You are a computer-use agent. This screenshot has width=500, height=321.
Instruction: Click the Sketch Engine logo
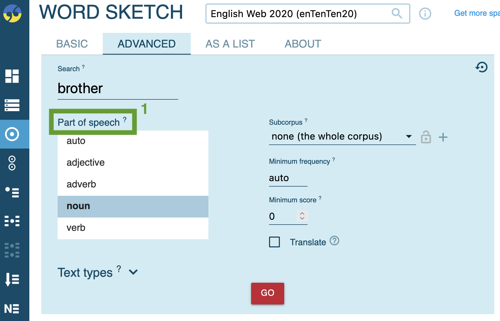pos(12,13)
